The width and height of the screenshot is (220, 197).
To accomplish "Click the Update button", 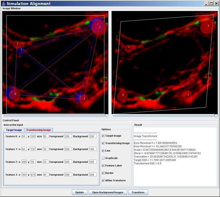I will pyautogui.click(x=79, y=192).
